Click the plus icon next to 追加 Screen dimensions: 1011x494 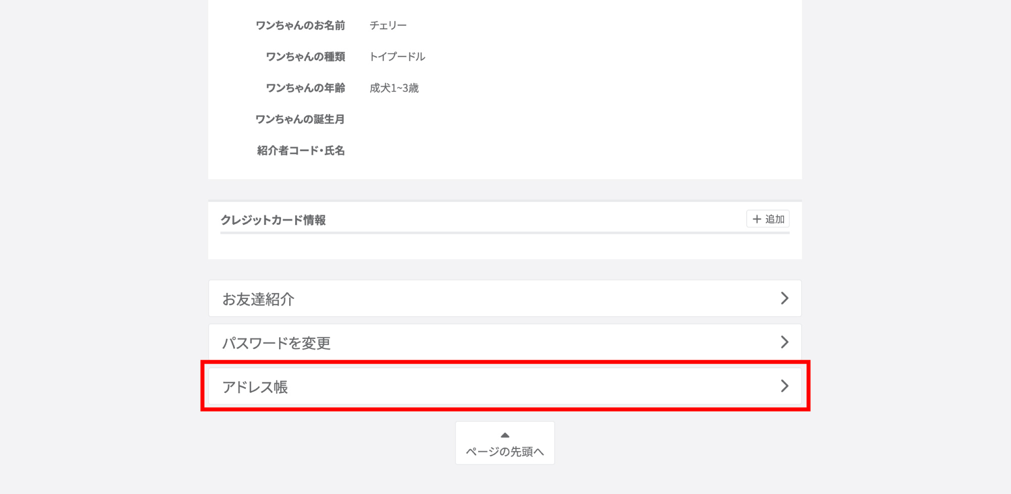click(757, 219)
